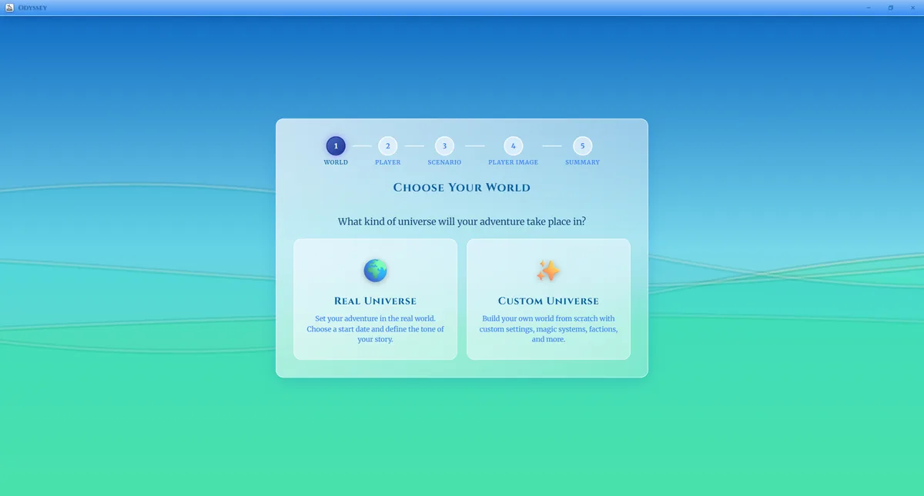
Task: Click the "Player Image" step label
Action: 513,162
